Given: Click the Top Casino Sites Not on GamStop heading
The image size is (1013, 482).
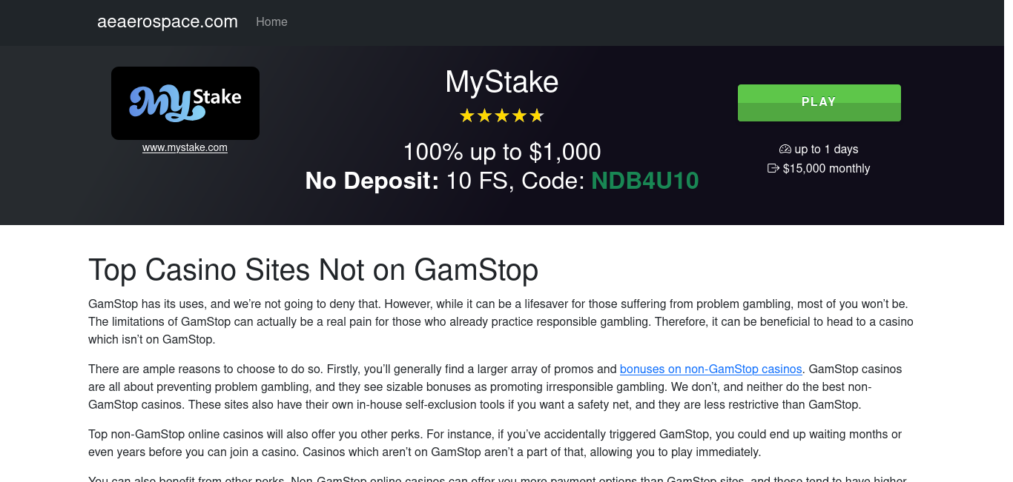Looking at the screenshot, I should pyautogui.click(x=313, y=270).
